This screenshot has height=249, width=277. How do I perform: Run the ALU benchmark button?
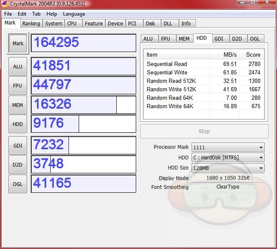pyautogui.click(x=18, y=67)
